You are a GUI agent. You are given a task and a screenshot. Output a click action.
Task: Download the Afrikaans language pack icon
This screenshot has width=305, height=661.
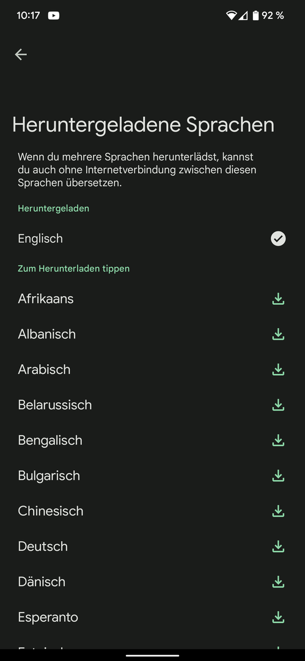(x=278, y=299)
